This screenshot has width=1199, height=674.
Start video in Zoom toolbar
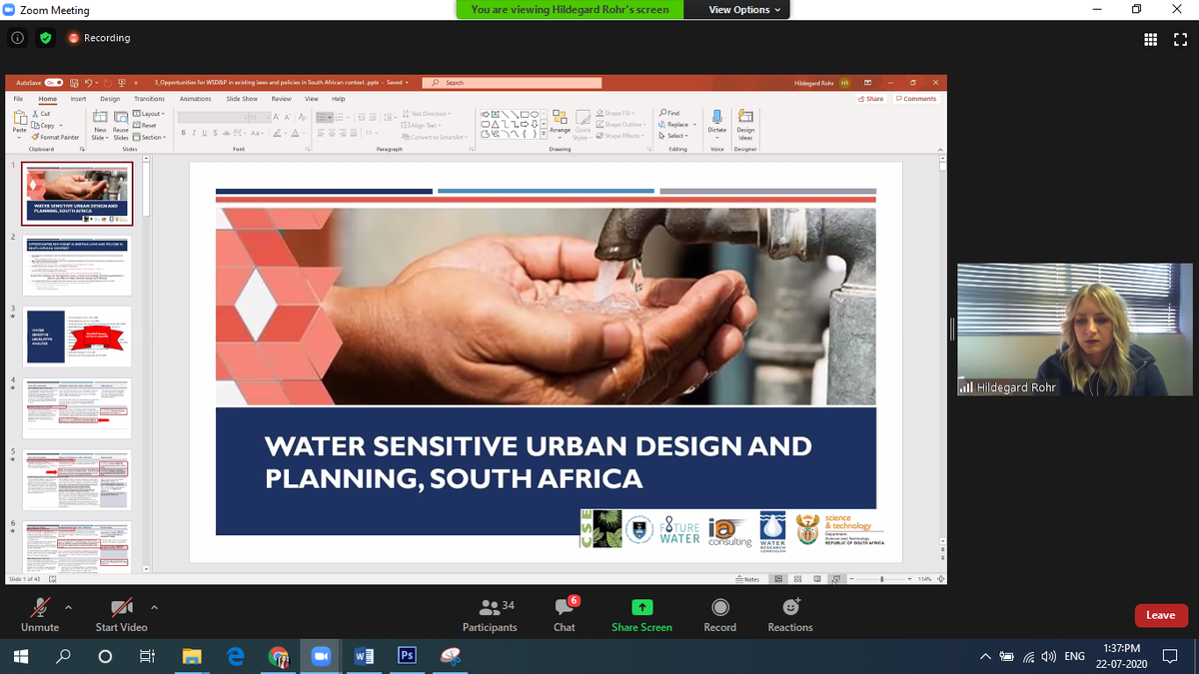click(x=121, y=614)
